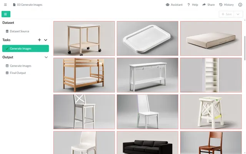Open the top-left hamburger menu
The width and height of the screenshot is (246, 154).
(x=5, y=5)
